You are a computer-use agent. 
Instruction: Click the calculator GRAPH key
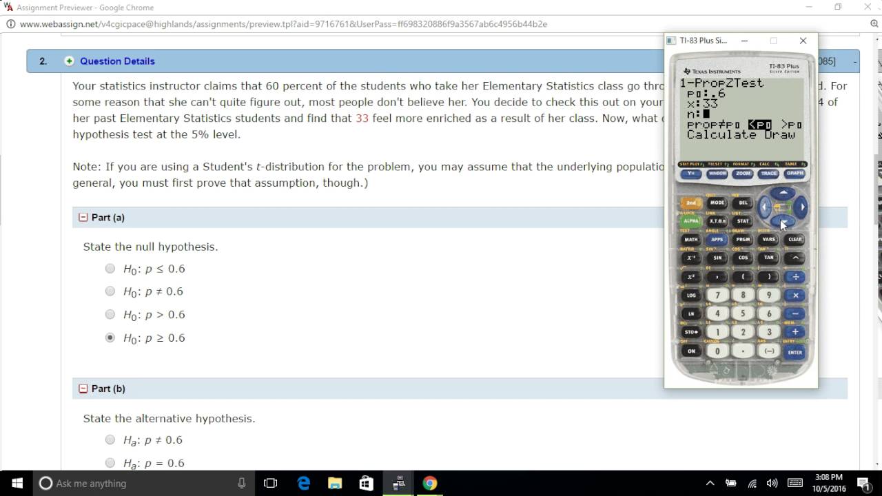coord(794,174)
